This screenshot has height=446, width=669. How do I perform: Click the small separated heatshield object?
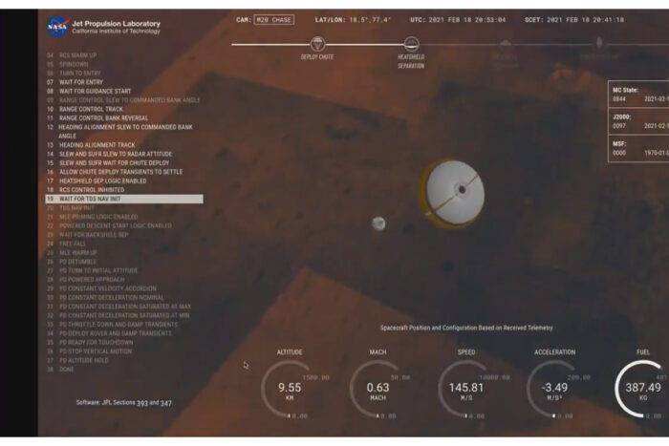[x=378, y=223]
